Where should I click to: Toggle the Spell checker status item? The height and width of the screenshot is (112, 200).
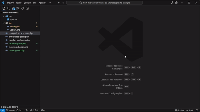click(x=190, y=110)
